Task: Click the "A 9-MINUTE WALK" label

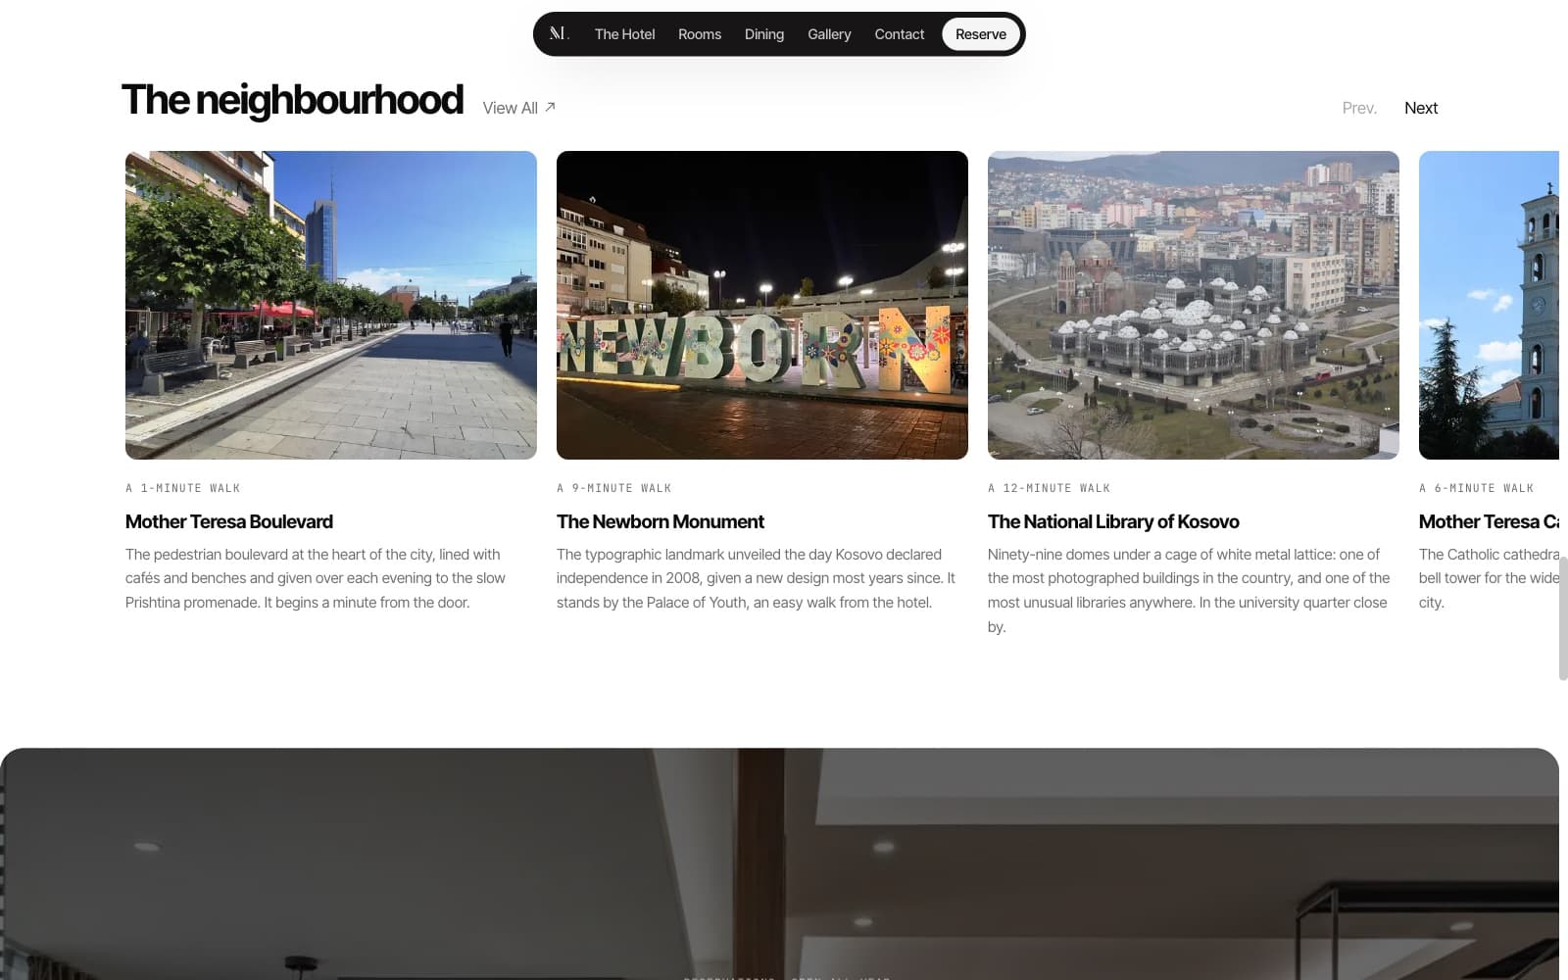Action: click(614, 488)
